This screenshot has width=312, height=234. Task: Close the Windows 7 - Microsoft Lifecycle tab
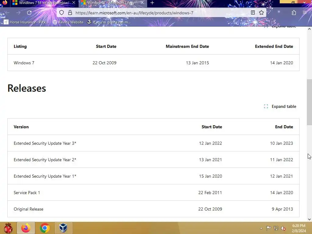142,3
